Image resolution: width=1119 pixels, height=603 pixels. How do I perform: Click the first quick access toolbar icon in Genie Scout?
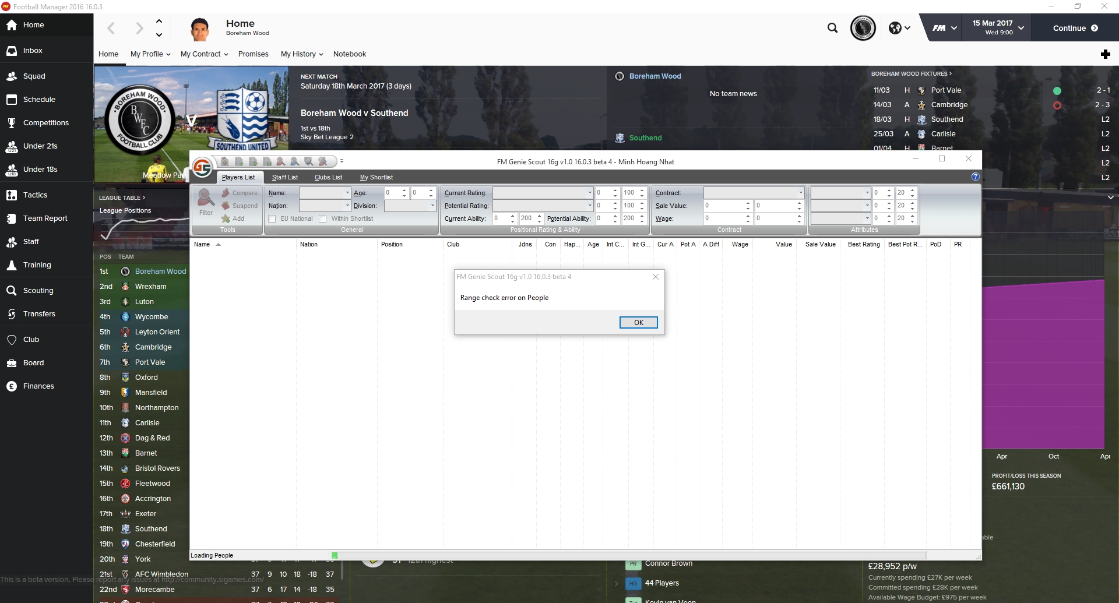pos(224,161)
